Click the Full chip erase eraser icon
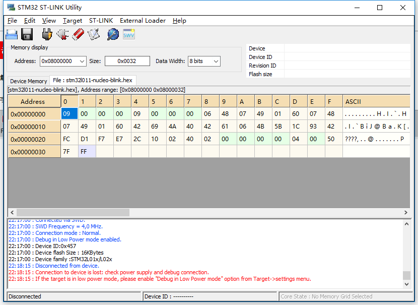This screenshot has height=305, width=418. click(x=78, y=34)
